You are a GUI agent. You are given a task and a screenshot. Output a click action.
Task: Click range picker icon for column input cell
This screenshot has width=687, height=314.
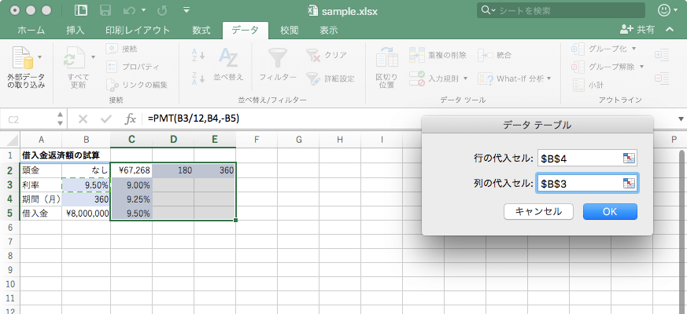tap(628, 184)
